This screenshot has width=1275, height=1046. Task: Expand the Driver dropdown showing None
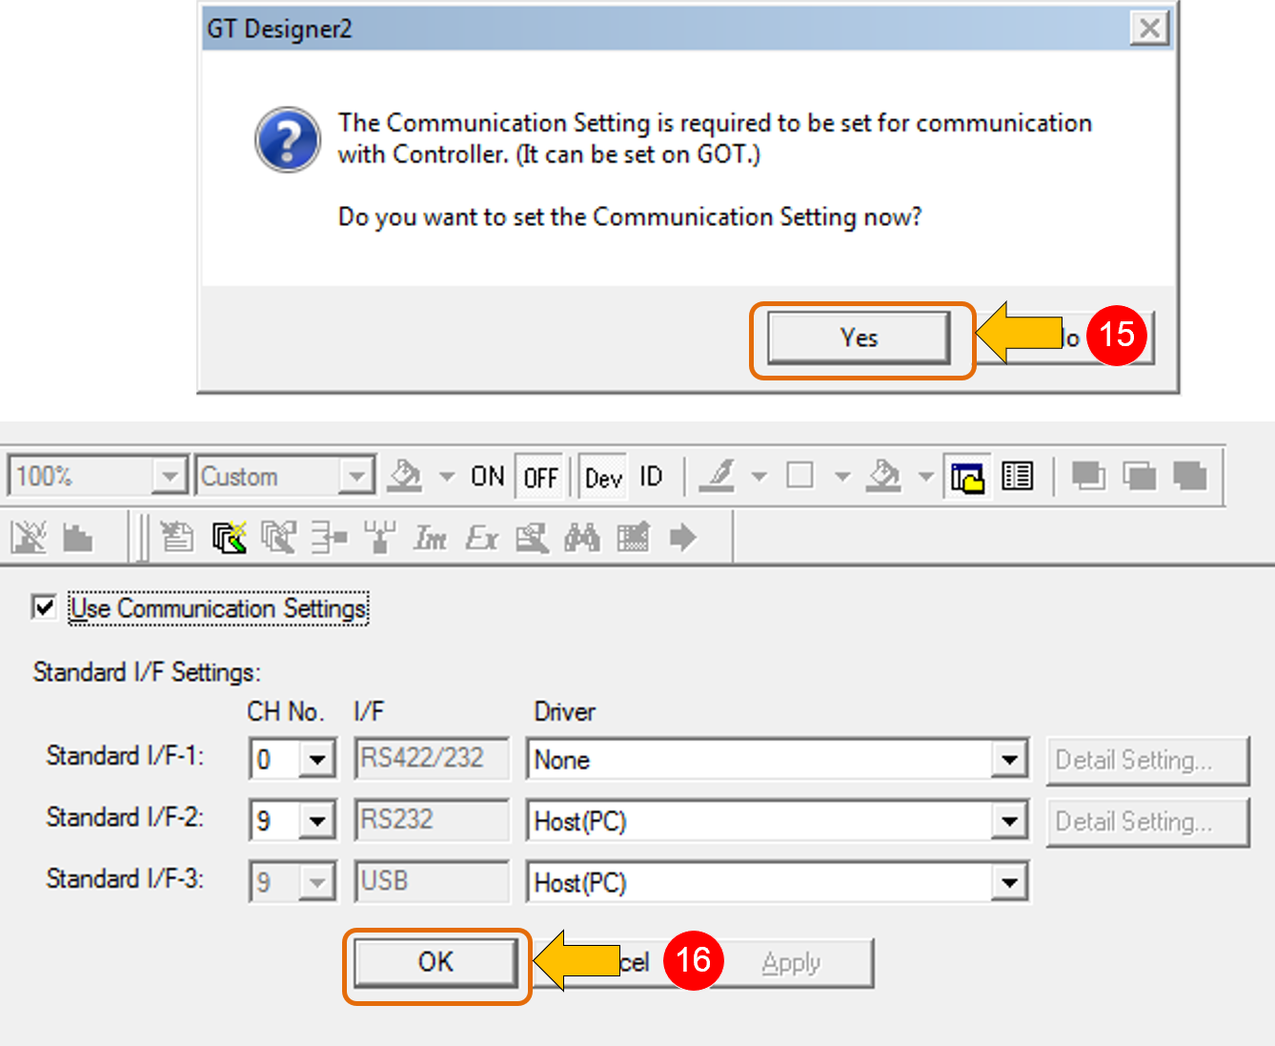point(1008,760)
